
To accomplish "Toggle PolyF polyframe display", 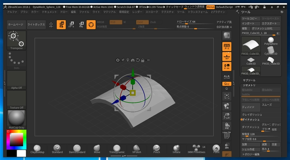I will coord(227,136).
